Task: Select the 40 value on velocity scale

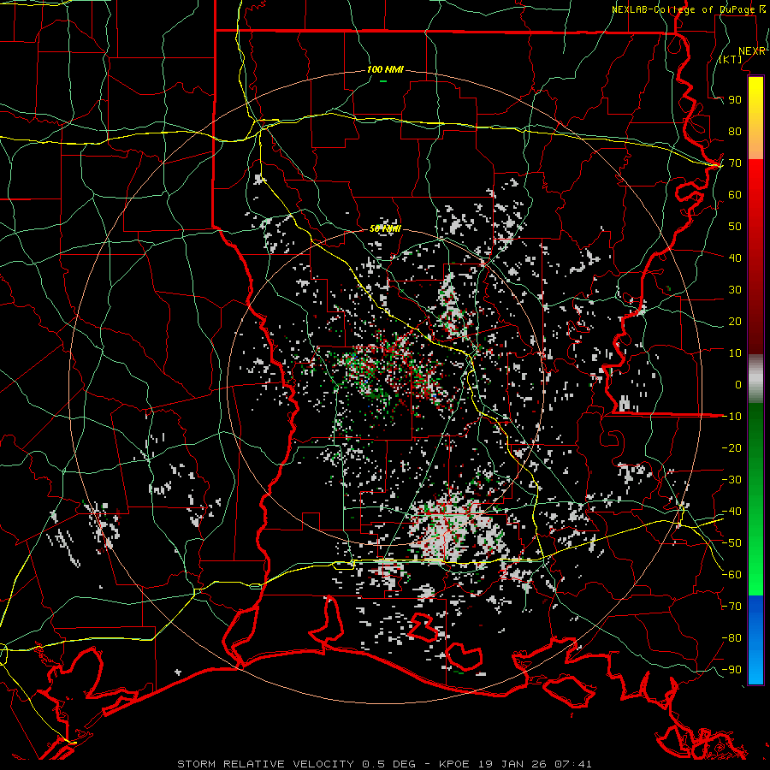Action: (x=735, y=258)
